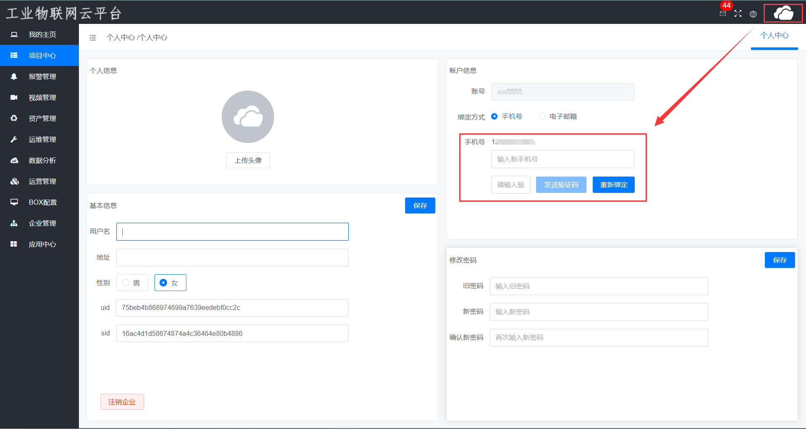Click the mail notification icon with badge 44

coord(723,13)
